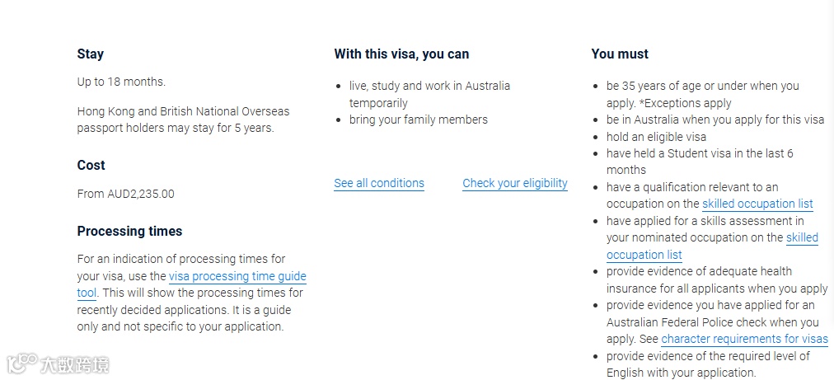Select the bring your family members bullet
This screenshot has width=834, height=380.
pos(418,120)
